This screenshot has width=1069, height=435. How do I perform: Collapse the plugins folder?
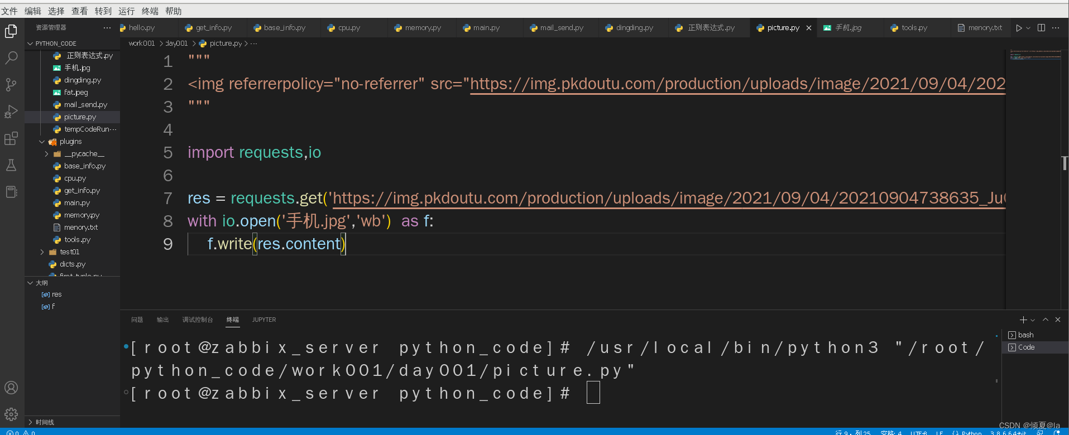(x=73, y=142)
